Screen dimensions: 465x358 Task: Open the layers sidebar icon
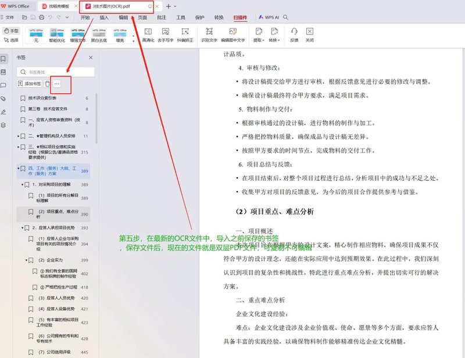click(x=3, y=125)
